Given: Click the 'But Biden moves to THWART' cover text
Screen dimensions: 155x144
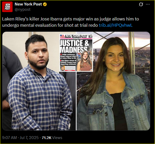Looking at the screenshot, I should point(68,62).
